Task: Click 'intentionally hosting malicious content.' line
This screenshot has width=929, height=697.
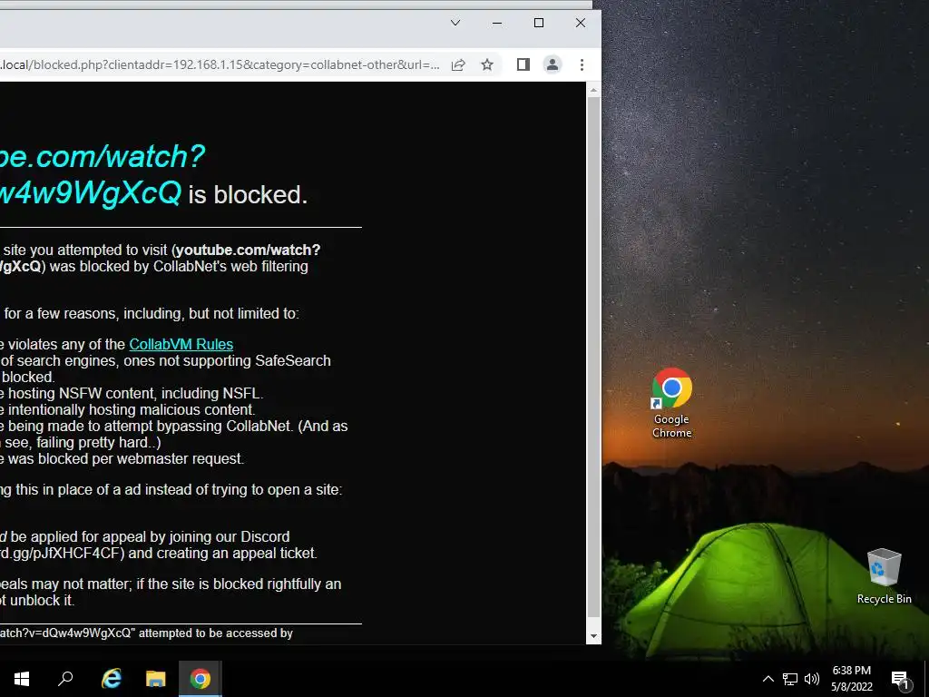Action: click(x=131, y=409)
